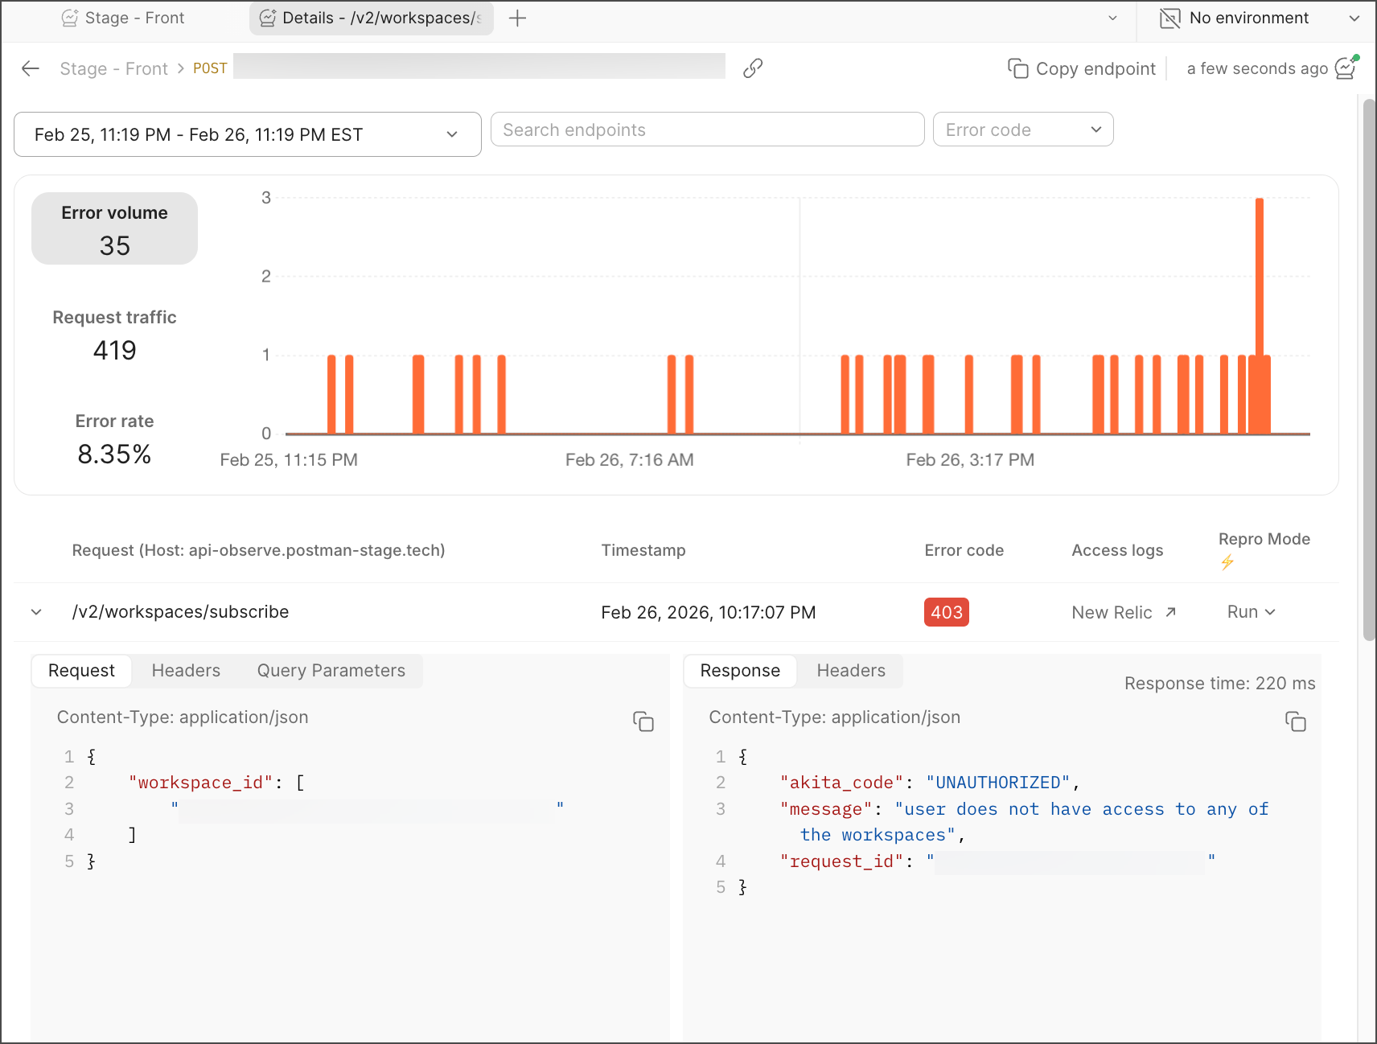Collapse the /v2/workspaces/subscribe row
Viewport: 1377px width, 1044px height.
click(36, 612)
